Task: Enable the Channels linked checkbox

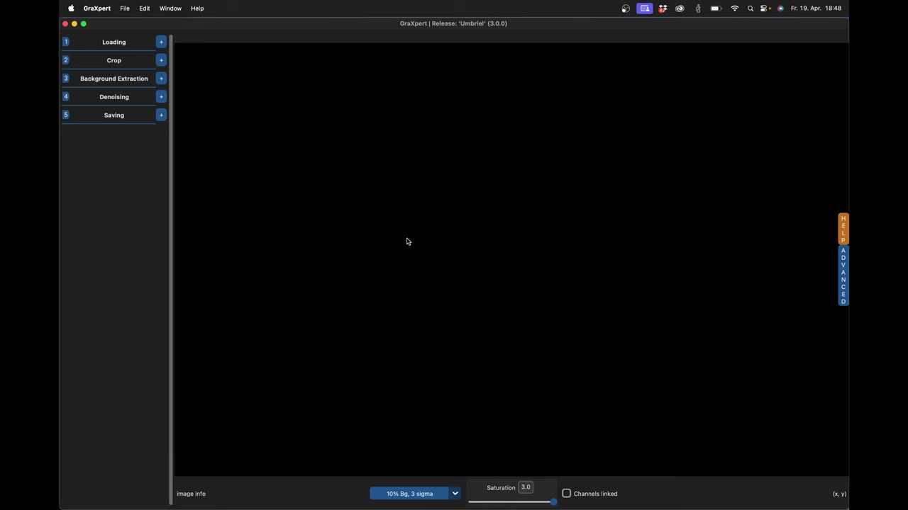Action: pyautogui.click(x=566, y=494)
